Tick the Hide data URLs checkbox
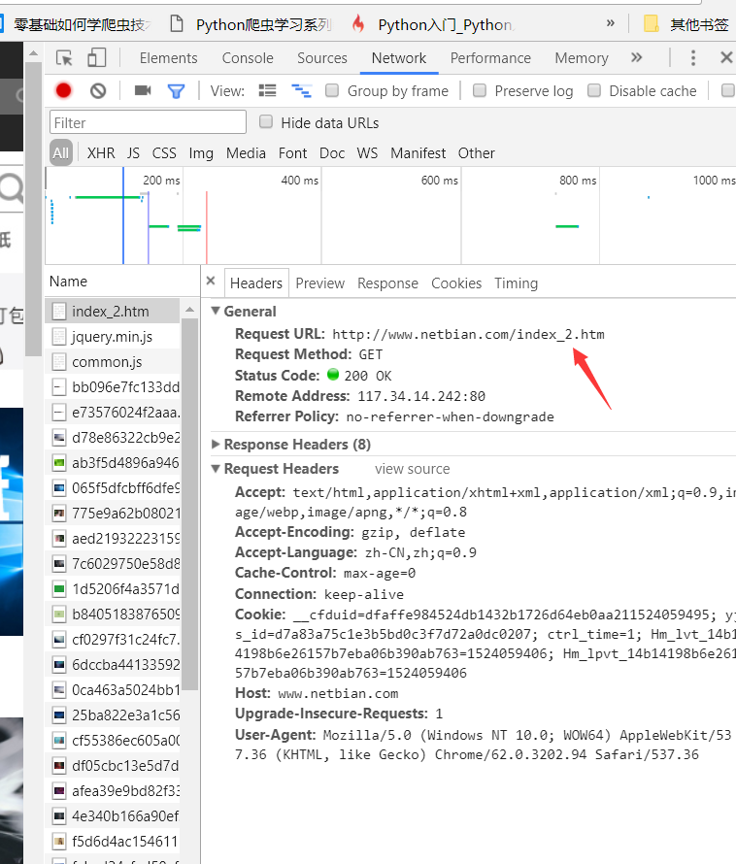 266,122
